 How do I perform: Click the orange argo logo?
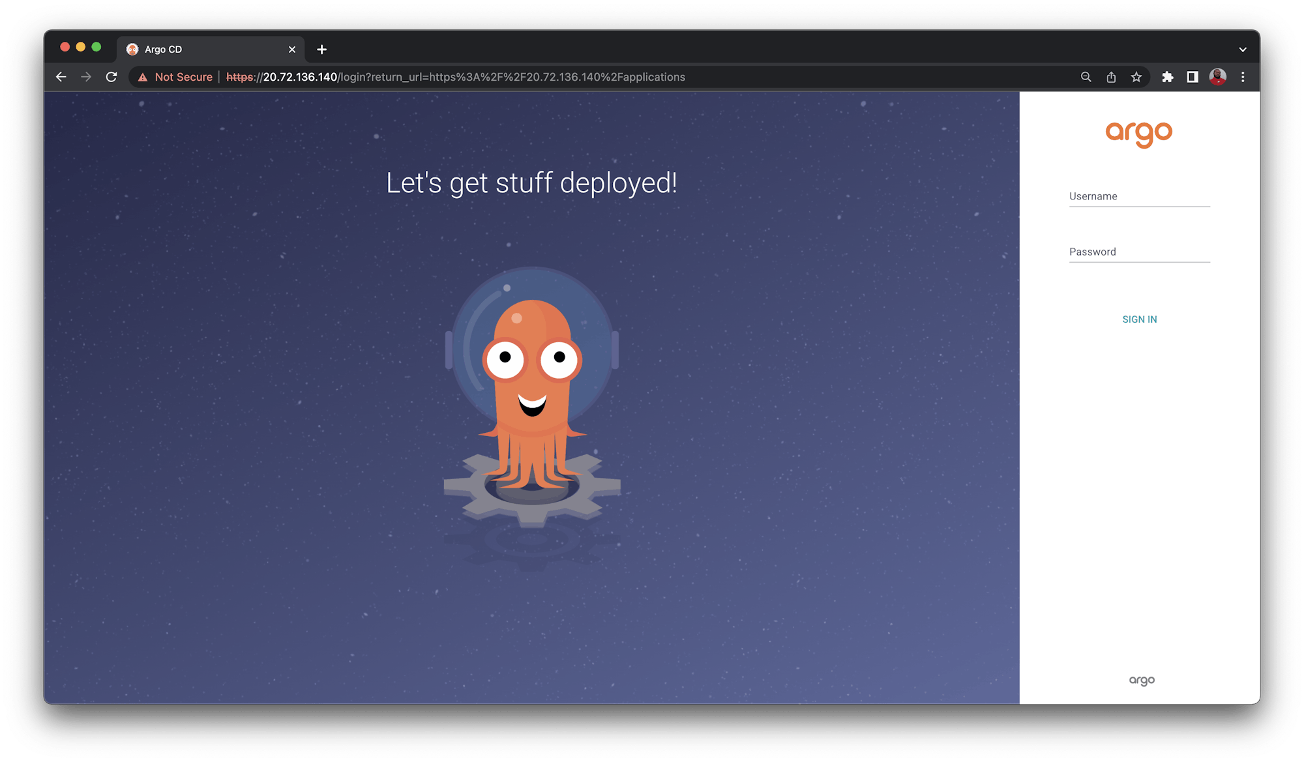click(x=1138, y=134)
